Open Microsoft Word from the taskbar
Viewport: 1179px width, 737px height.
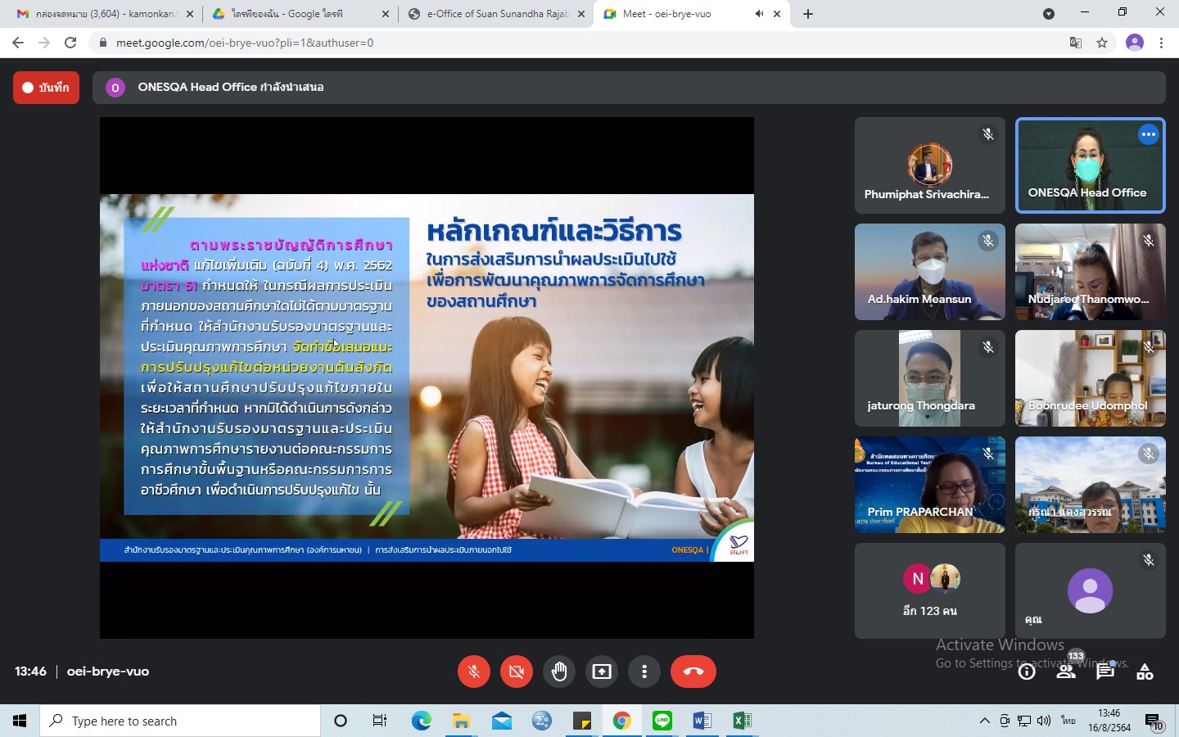tap(702, 721)
